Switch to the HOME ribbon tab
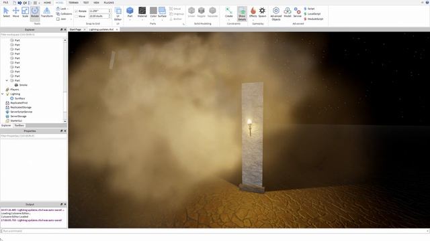The image size is (430, 241). 47,3
